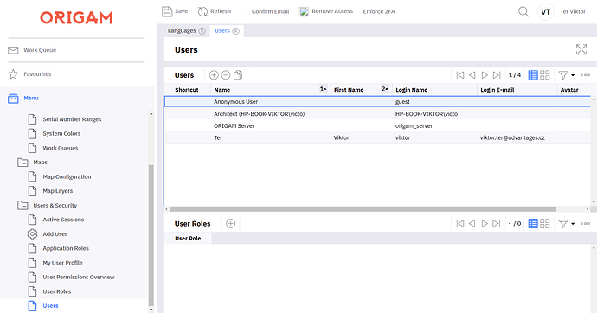Open the Users filter dropdown
Screen dimensions: 597x313
coord(566,75)
